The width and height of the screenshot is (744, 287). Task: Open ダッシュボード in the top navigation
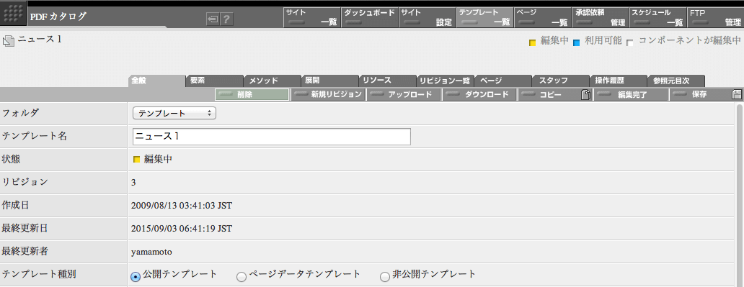(370, 17)
